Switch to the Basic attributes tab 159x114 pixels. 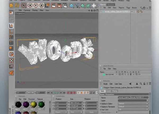(x=103, y=91)
